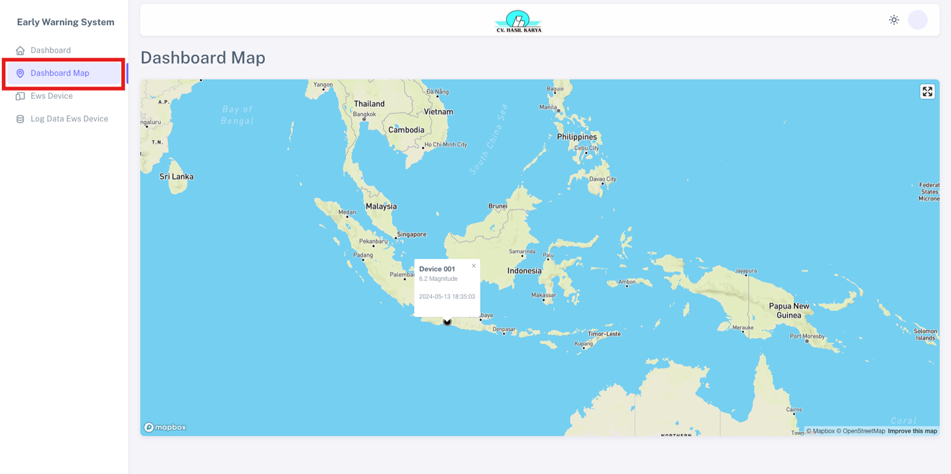Screen dimensions: 951x474
Task: Open the Dashboard menu item
Action: click(x=51, y=51)
